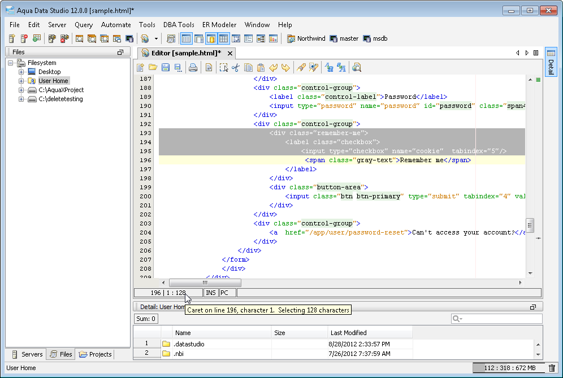Click the editor horizontal scrollbar thumb

point(205,283)
